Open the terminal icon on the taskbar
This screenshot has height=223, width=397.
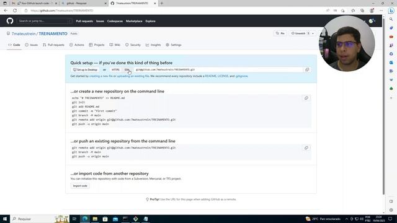[125, 219]
